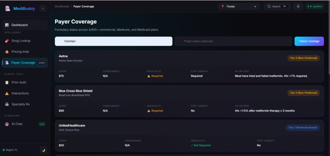
Task: Open Interactions in the sidebar
Action: click(x=25, y=93)
